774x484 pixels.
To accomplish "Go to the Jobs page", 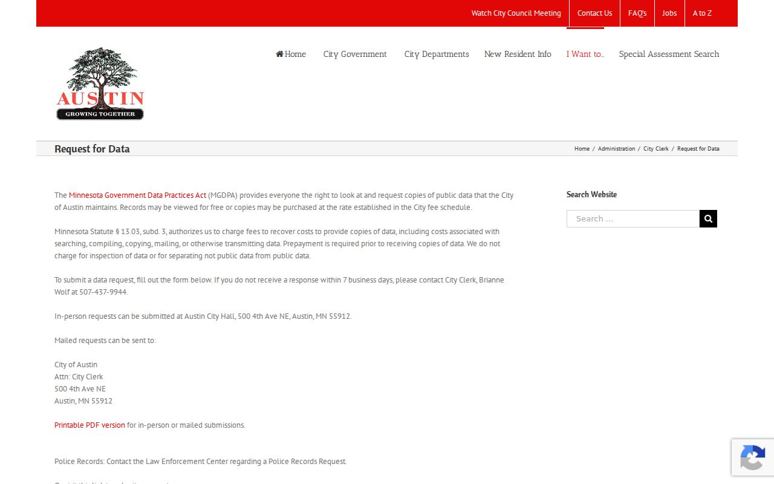I will pos(669,13).
